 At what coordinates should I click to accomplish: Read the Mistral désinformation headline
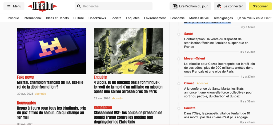(50, 85)
